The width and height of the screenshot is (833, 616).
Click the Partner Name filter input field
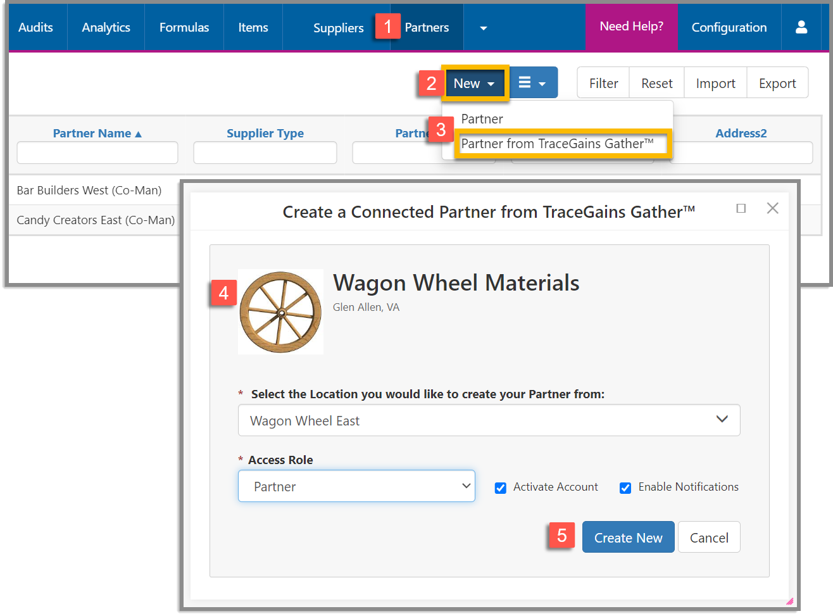click(97, 153)
